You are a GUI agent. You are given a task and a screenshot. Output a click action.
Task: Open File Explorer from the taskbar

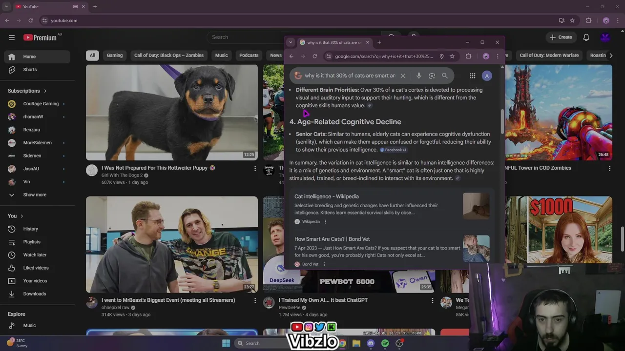point(356,343)
